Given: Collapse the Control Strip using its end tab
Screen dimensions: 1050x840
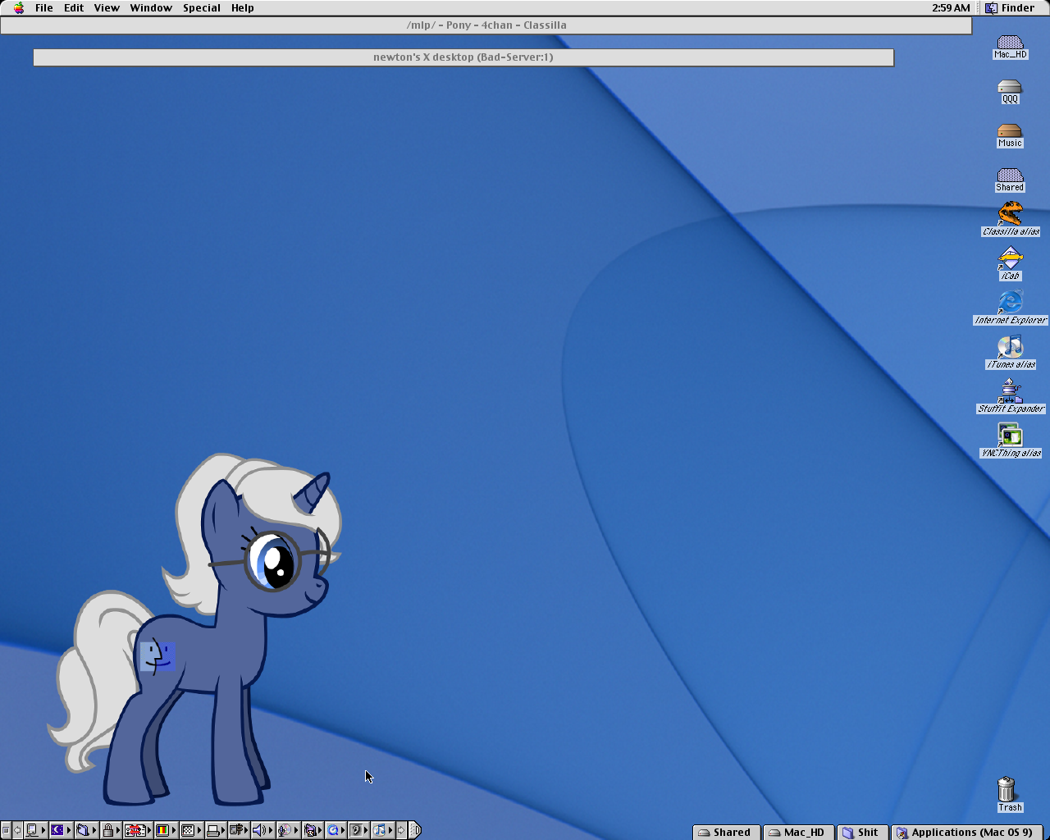Looking at the screenshot, I should [x=415, y=830].
